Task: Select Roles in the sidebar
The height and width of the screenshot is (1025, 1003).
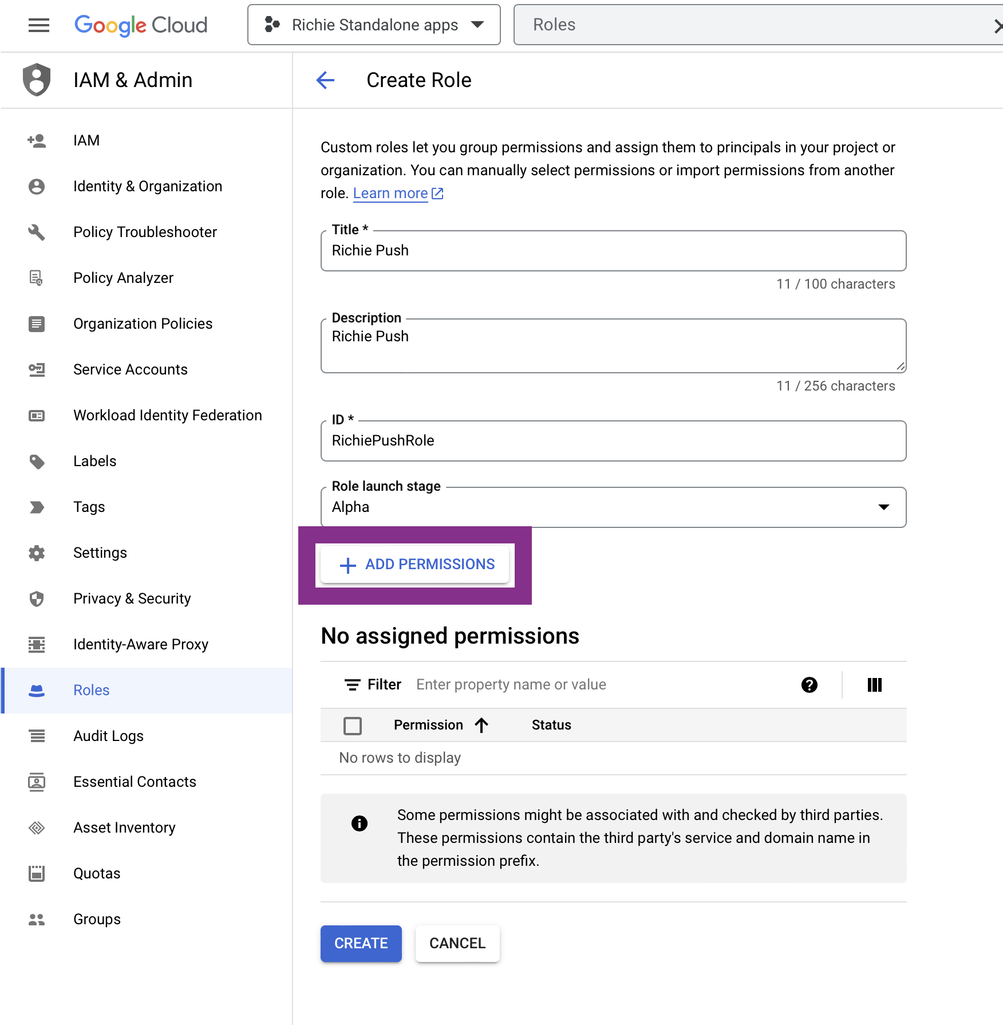Action: (91, 690)
